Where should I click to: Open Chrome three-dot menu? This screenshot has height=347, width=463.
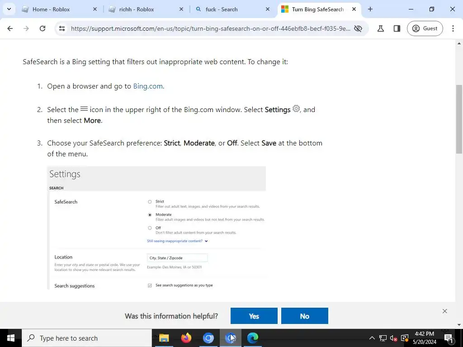(453, 28)
